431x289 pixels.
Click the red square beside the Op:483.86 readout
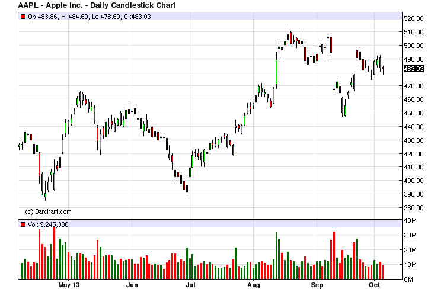pos(23,17)
